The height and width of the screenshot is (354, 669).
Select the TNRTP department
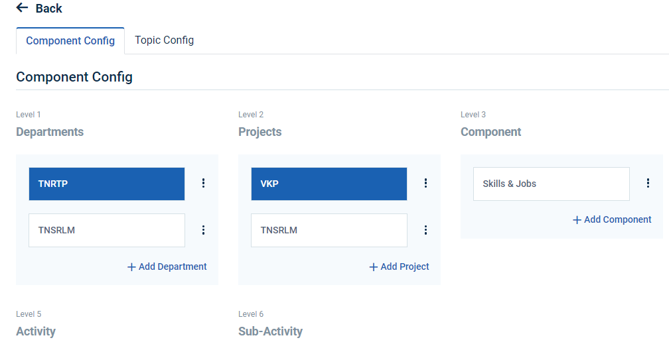point(107,184)
